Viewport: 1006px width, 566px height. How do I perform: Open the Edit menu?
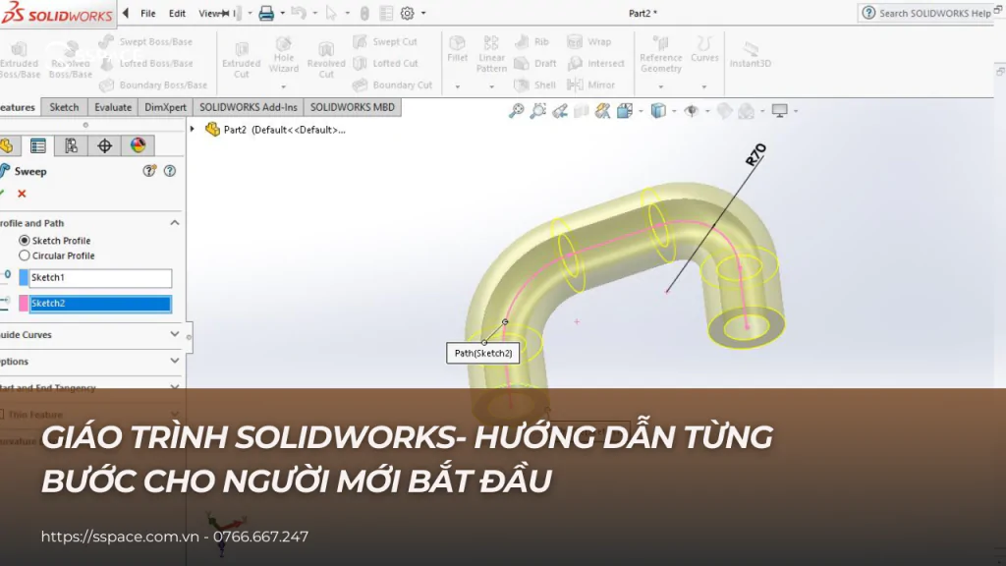point(177,13)
